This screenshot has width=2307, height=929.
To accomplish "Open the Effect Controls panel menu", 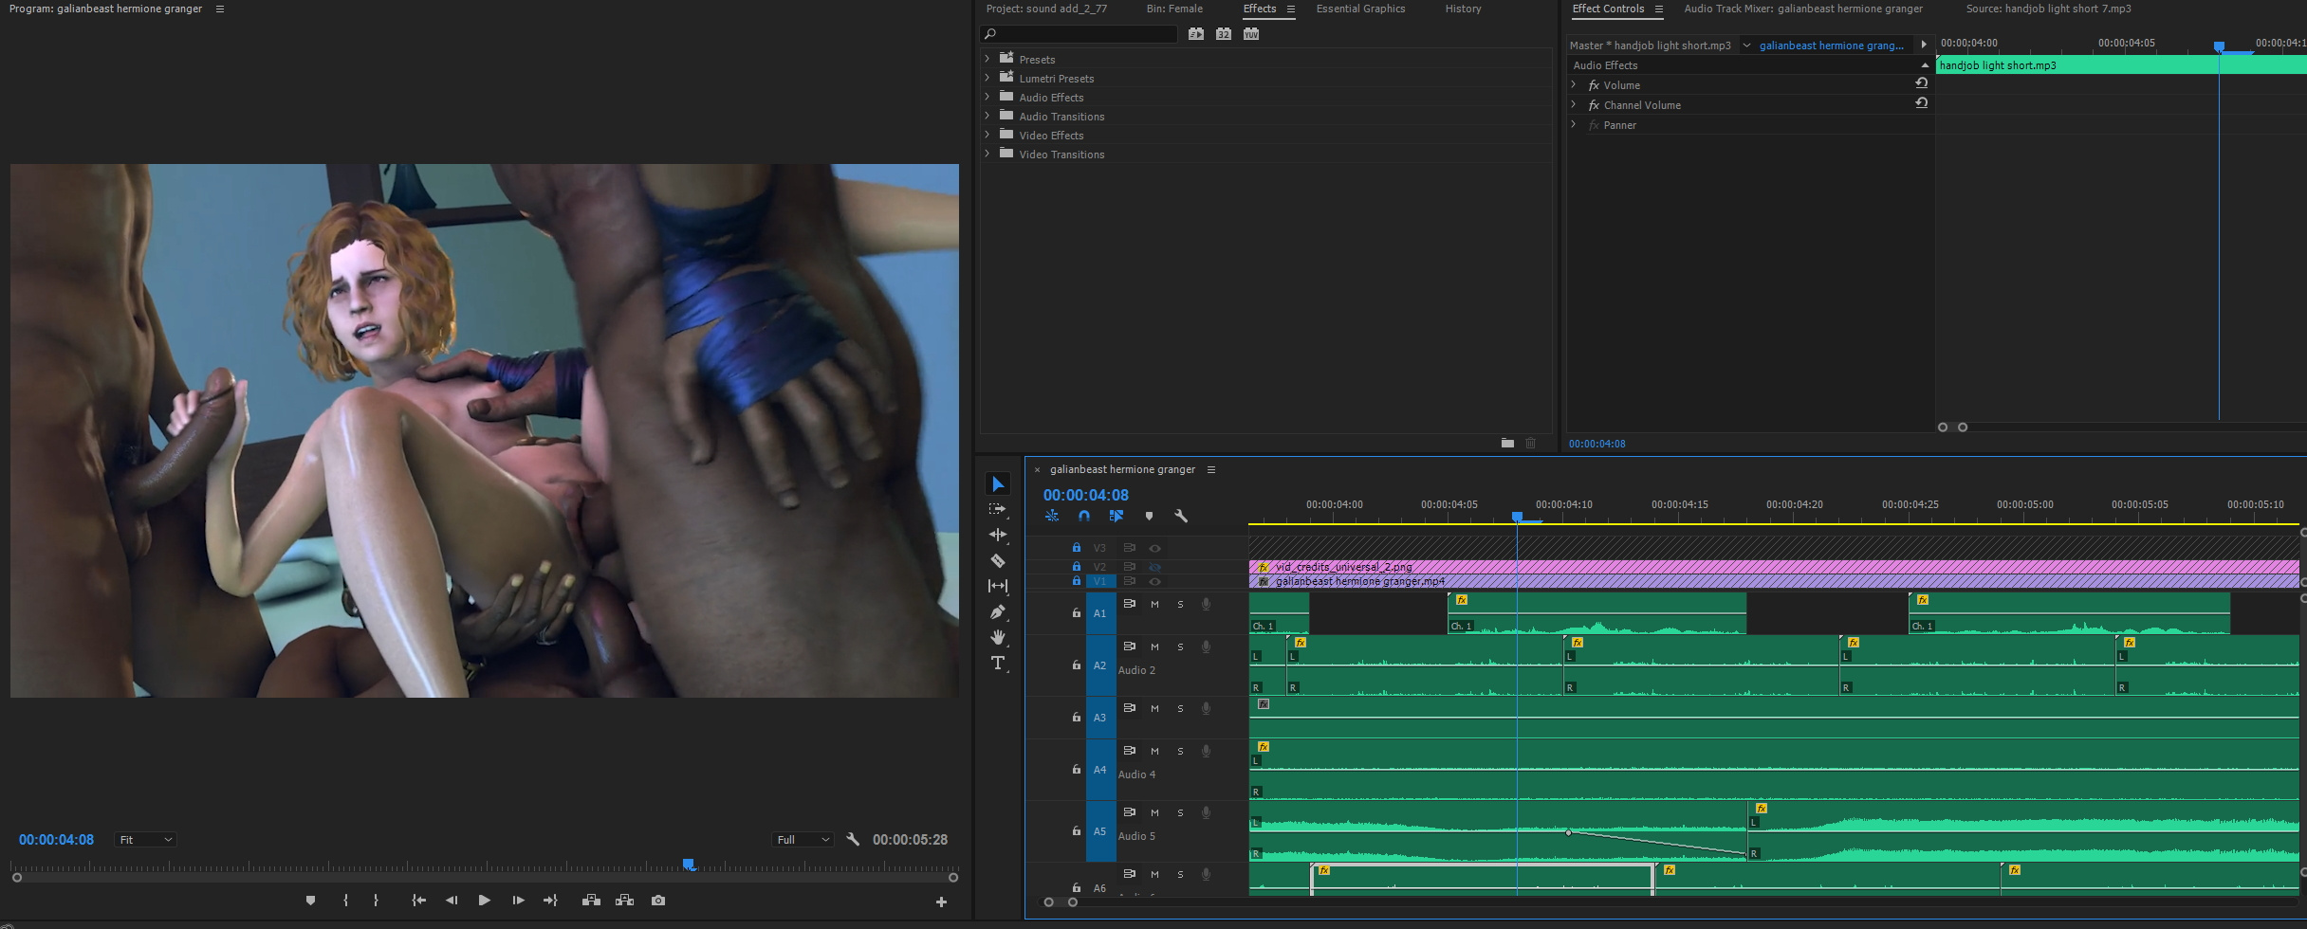I will 1659,9.
